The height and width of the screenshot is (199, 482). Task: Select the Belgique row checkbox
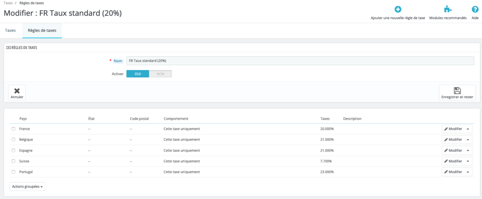pyautogui.click(x=13, y=139)
